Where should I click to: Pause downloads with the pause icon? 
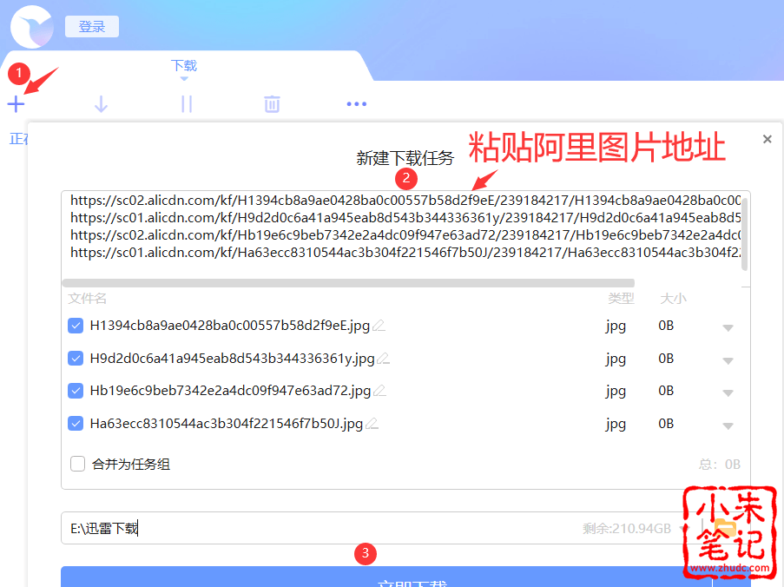pos(186,104)
